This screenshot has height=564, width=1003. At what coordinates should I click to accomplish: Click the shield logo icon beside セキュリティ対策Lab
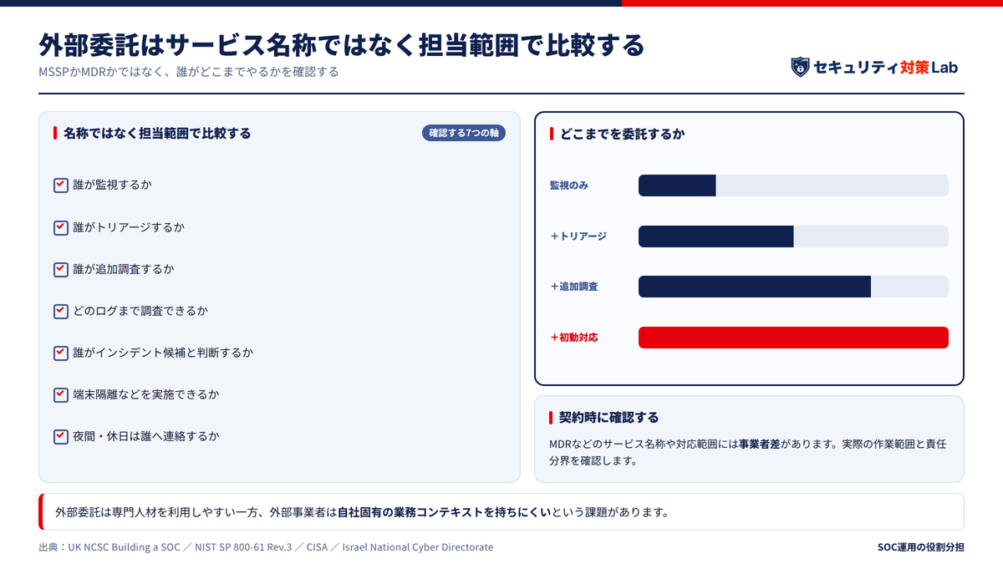(800, 67)
